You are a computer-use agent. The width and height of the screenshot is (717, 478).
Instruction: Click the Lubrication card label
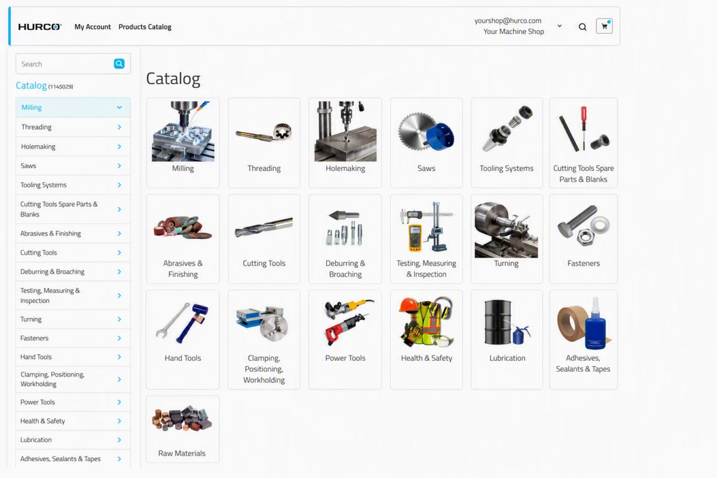tap(507, 358)
